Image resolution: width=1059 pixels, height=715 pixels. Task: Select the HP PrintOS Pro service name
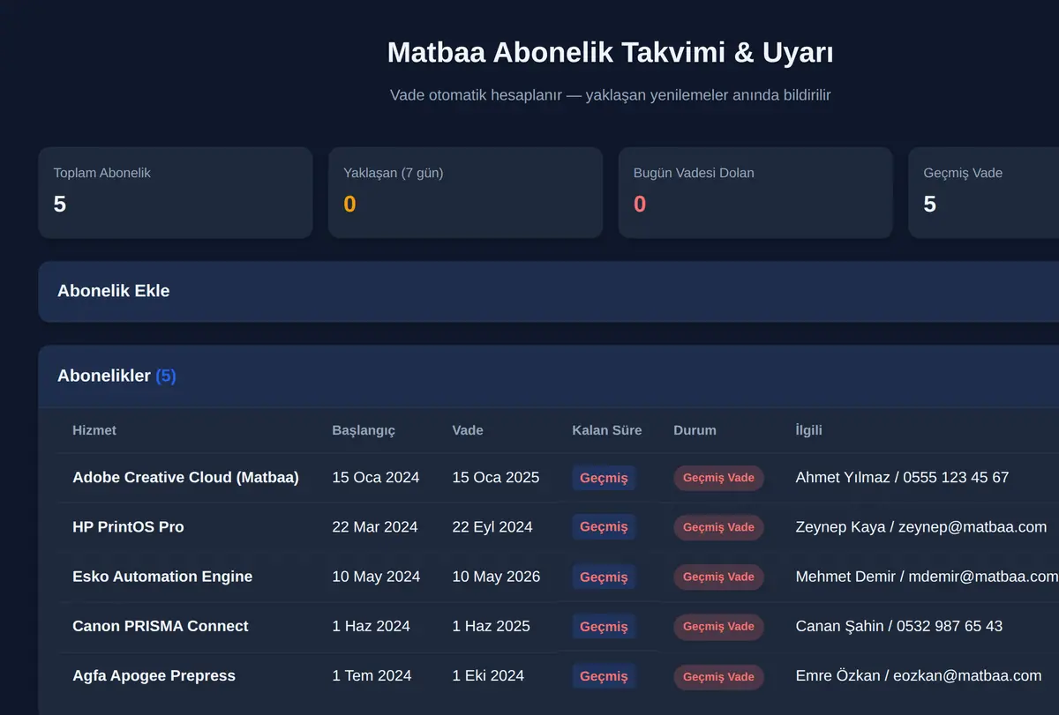pos(128,527)
